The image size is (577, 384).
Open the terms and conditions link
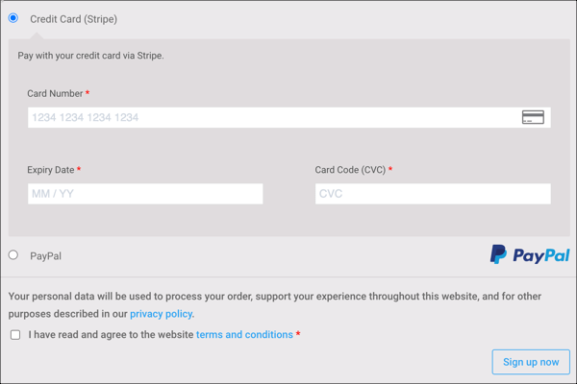244,335
